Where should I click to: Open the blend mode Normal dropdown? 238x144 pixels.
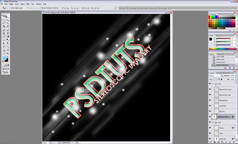222,76
